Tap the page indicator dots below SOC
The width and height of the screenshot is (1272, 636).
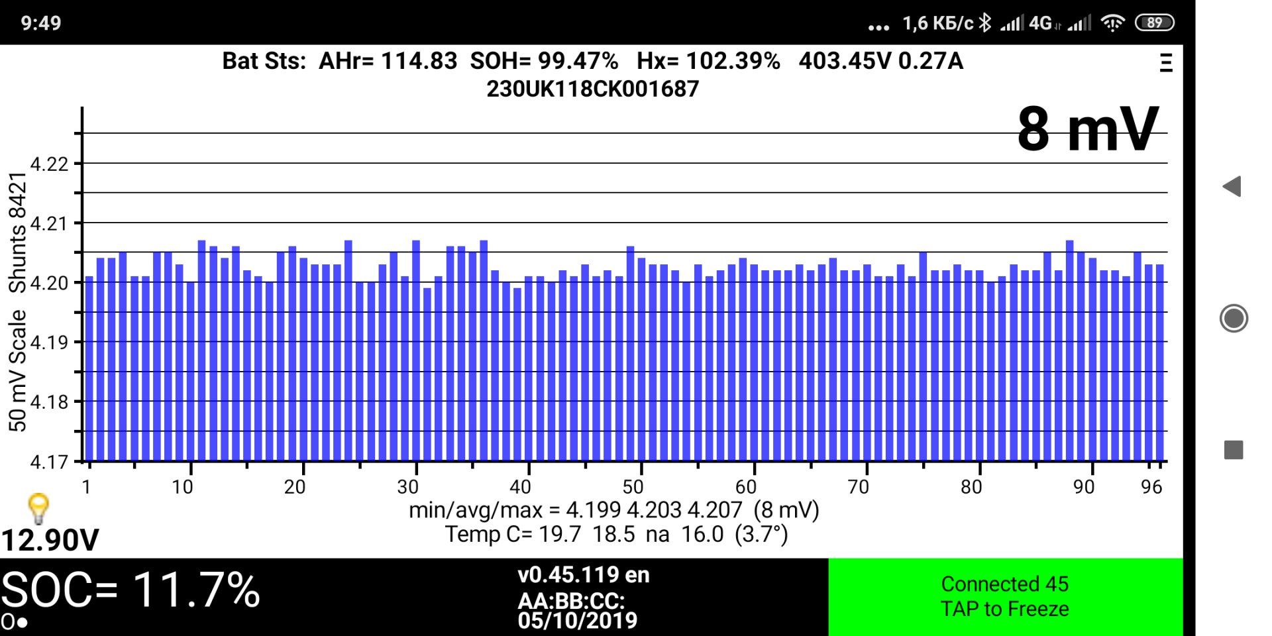click(x=14, y=622)
